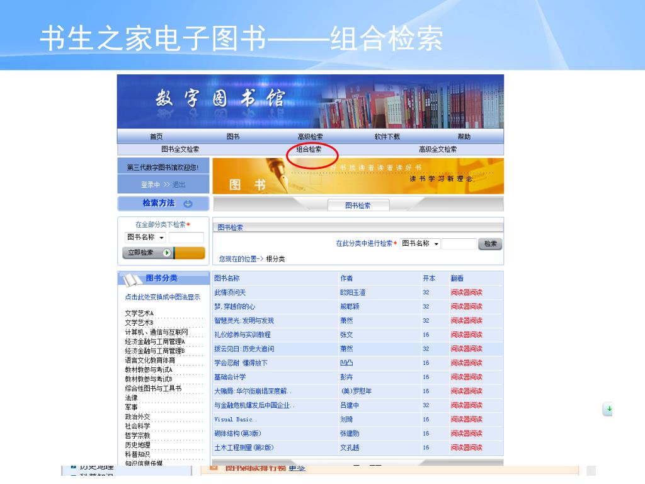
Task: Click author name 吕建中
Action: point(350,405)
